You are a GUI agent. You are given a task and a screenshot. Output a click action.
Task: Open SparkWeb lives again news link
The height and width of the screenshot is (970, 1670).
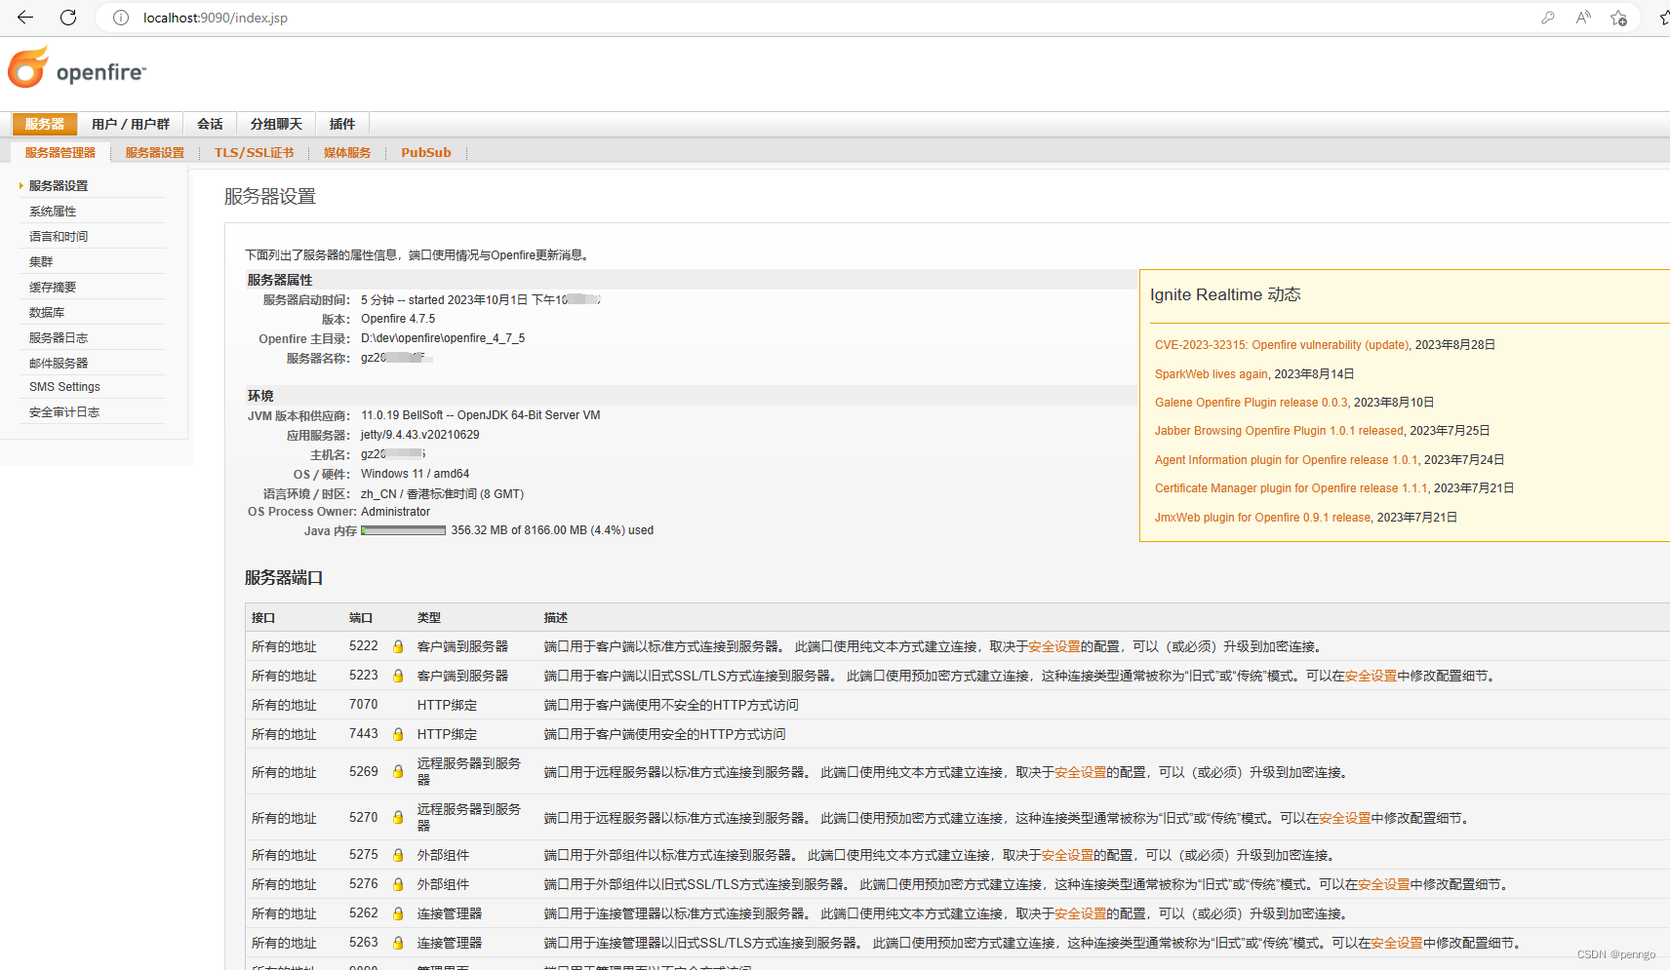tap(1212, 374)
